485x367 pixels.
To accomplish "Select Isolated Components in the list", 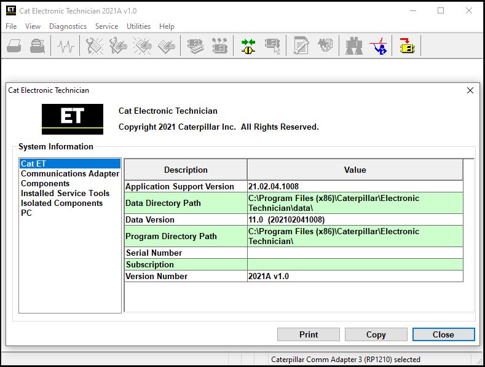I will click(61, 203).
